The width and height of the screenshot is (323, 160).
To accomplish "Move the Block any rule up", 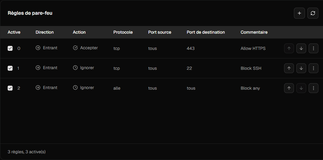I will (289, 88).
